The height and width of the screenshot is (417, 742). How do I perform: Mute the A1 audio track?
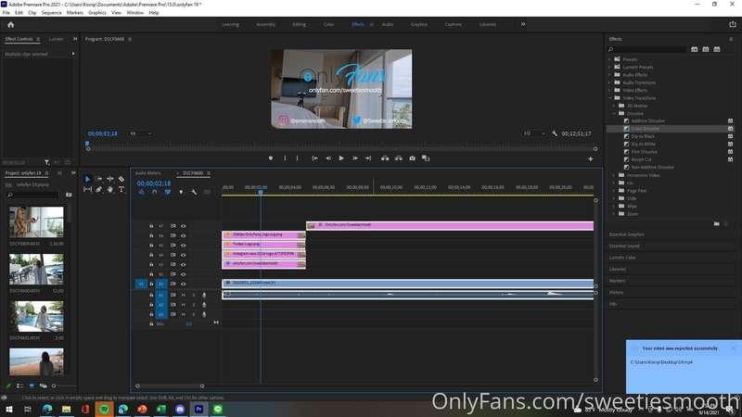(183, 295)
